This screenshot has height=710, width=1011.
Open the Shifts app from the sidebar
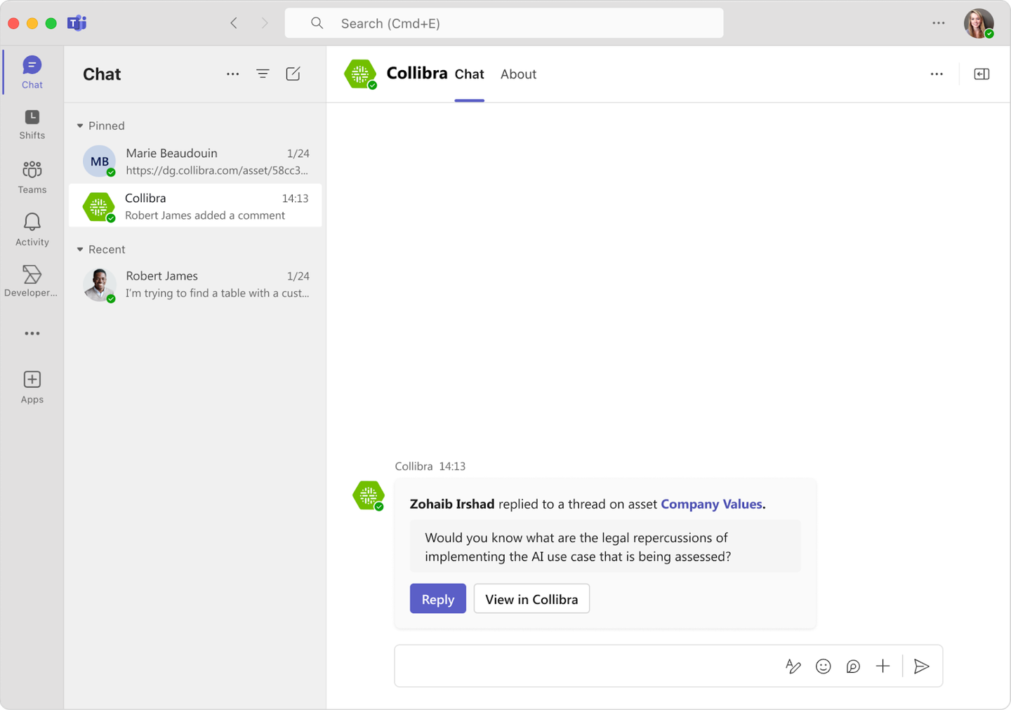pos(32,123)
